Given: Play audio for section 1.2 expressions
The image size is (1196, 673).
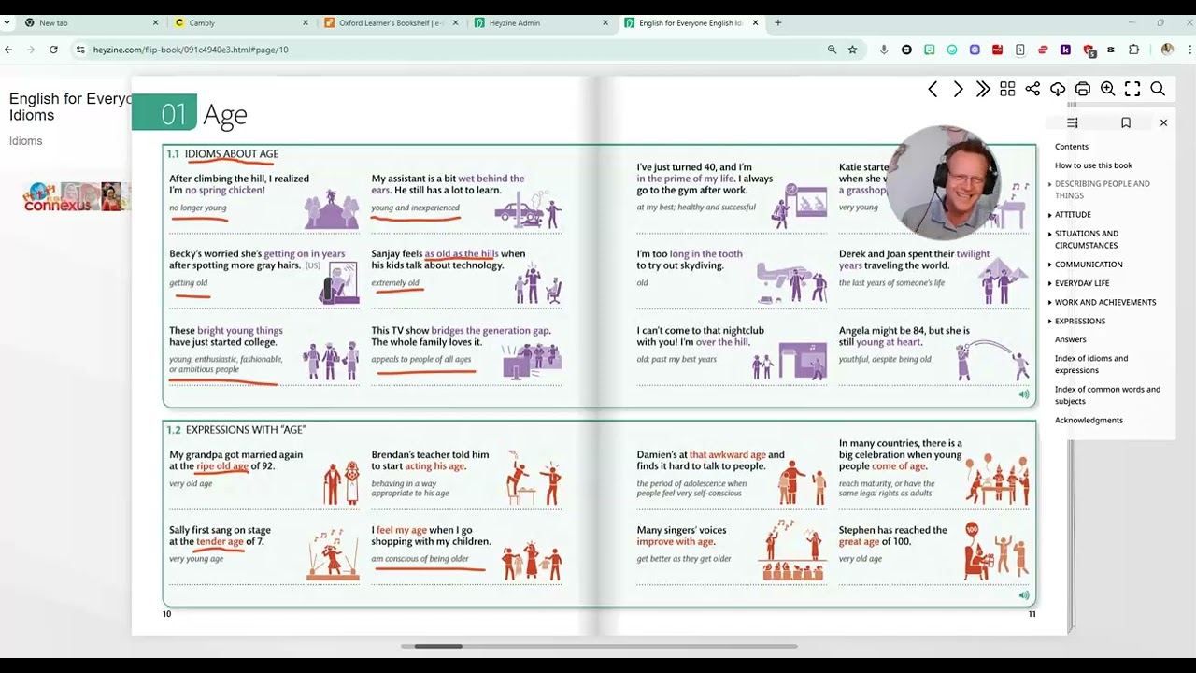Looking at the screenshot, I should pos(1024,595).
